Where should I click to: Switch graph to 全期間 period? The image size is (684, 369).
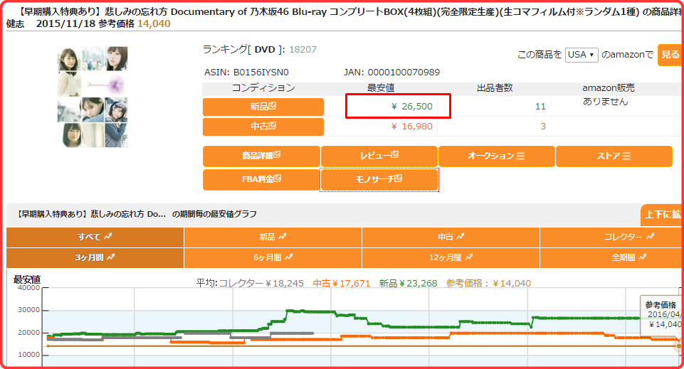(611, 258)
